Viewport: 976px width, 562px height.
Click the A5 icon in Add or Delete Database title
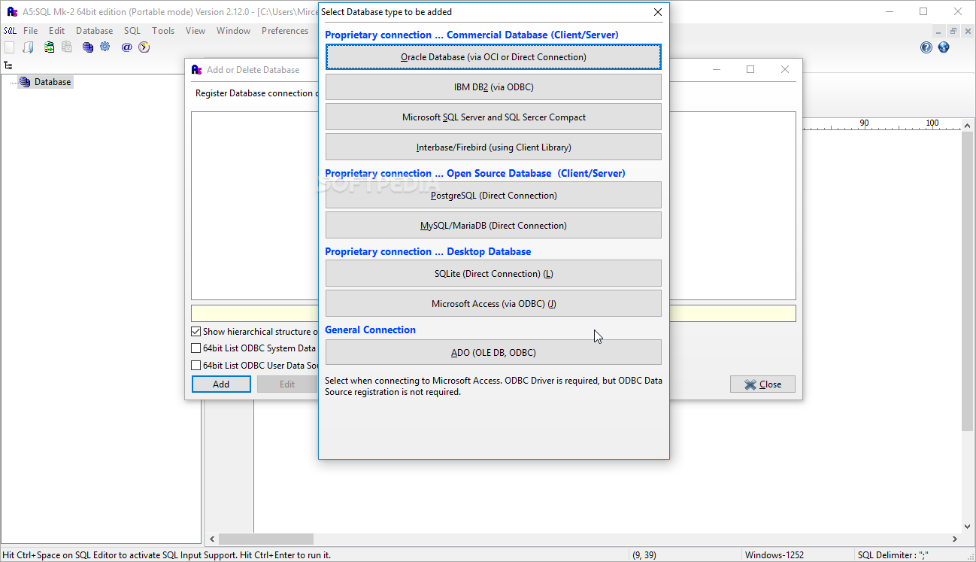[x=197, y=70]
